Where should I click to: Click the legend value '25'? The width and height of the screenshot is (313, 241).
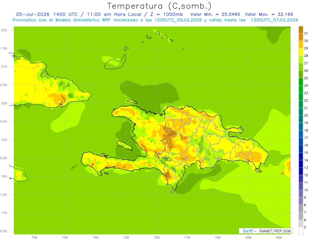[306, 78]
